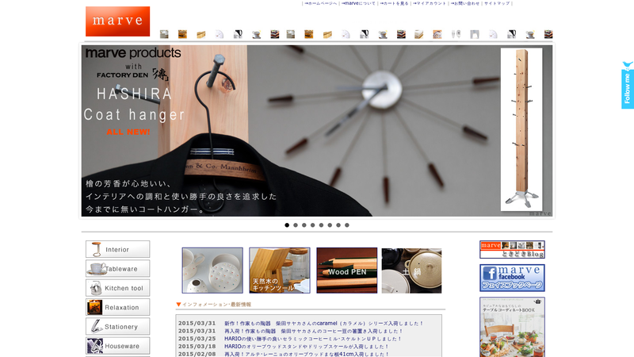Go to マイアカウント account page
The width and height of the screenshot is (634, 357).
[x=430, y=3]
